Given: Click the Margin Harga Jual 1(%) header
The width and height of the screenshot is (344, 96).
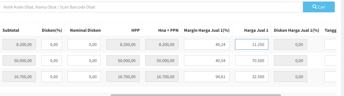Looking at the screenshot, I should (x=207, y=30).
